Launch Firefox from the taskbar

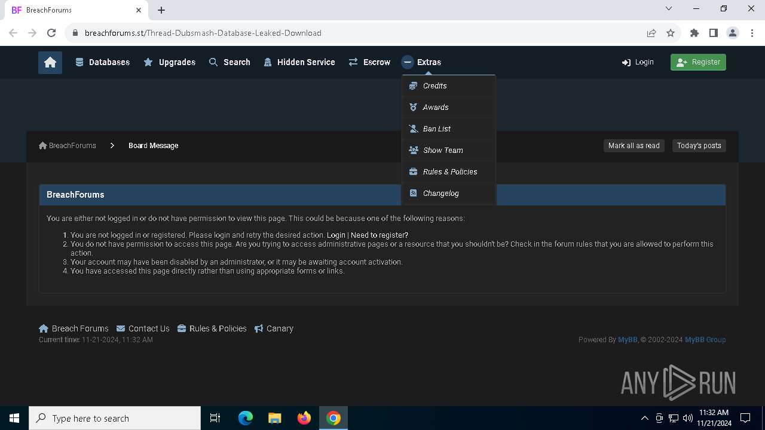(304, 418)
